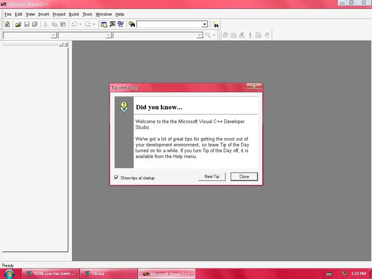This screenshot has height=279, width=372.
Task: Minimize the Visual C++ main window
Action: click(342, 3)
